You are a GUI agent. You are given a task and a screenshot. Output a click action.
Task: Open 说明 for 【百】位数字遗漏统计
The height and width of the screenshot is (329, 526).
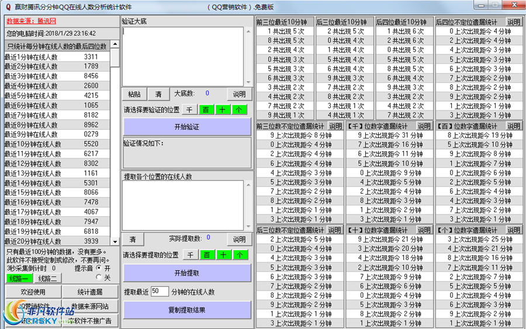coord(514,126)
